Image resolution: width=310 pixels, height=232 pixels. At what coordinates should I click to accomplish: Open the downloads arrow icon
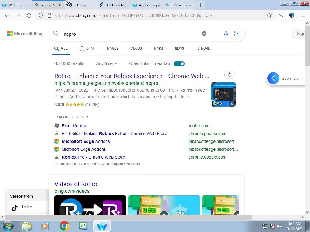(281, 15)
